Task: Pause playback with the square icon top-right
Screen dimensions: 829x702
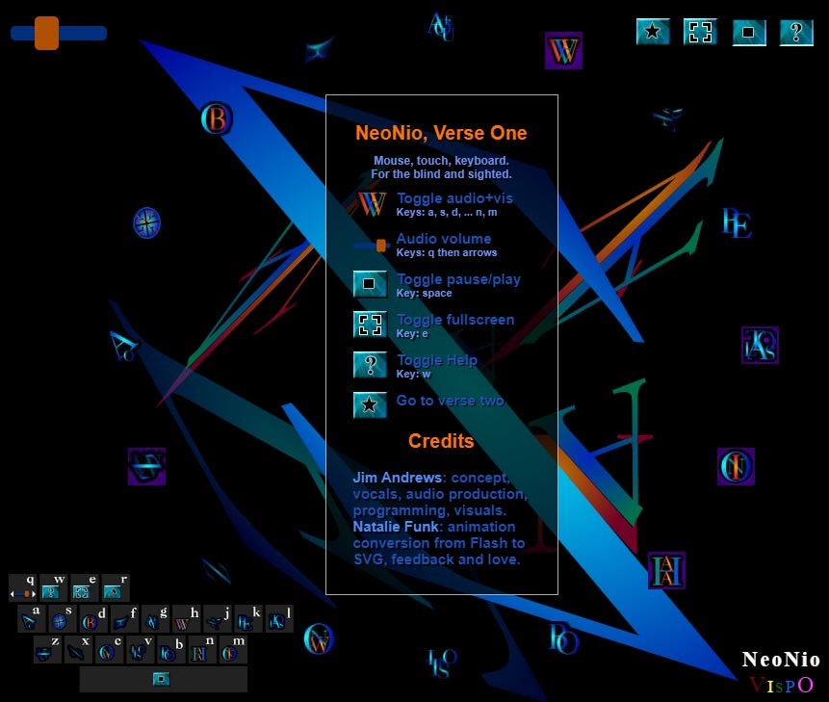Action: 749,32
